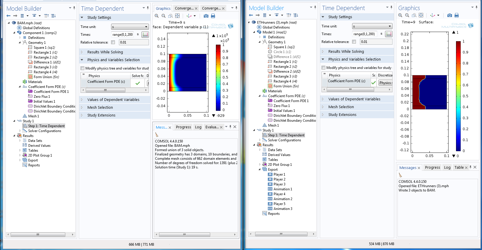Enable Relative tolerance checkbox in ETHrunners window
482x250 pixels.
click(354, 42)
